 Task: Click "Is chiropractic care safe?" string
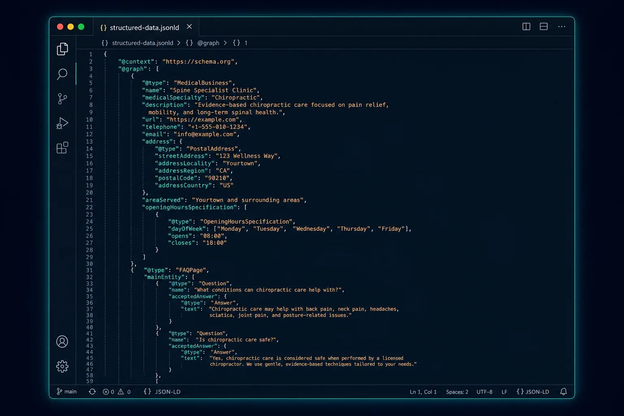pos(236,340)
